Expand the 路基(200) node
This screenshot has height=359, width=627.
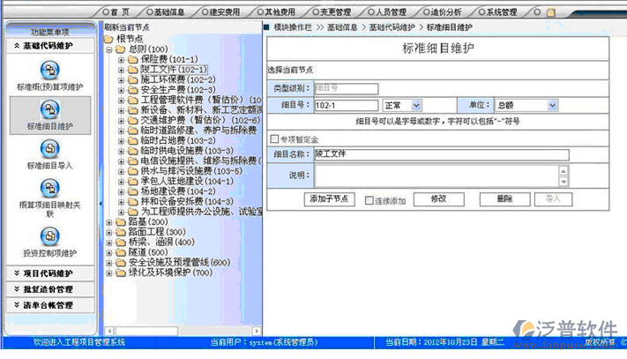coord(109,222)
